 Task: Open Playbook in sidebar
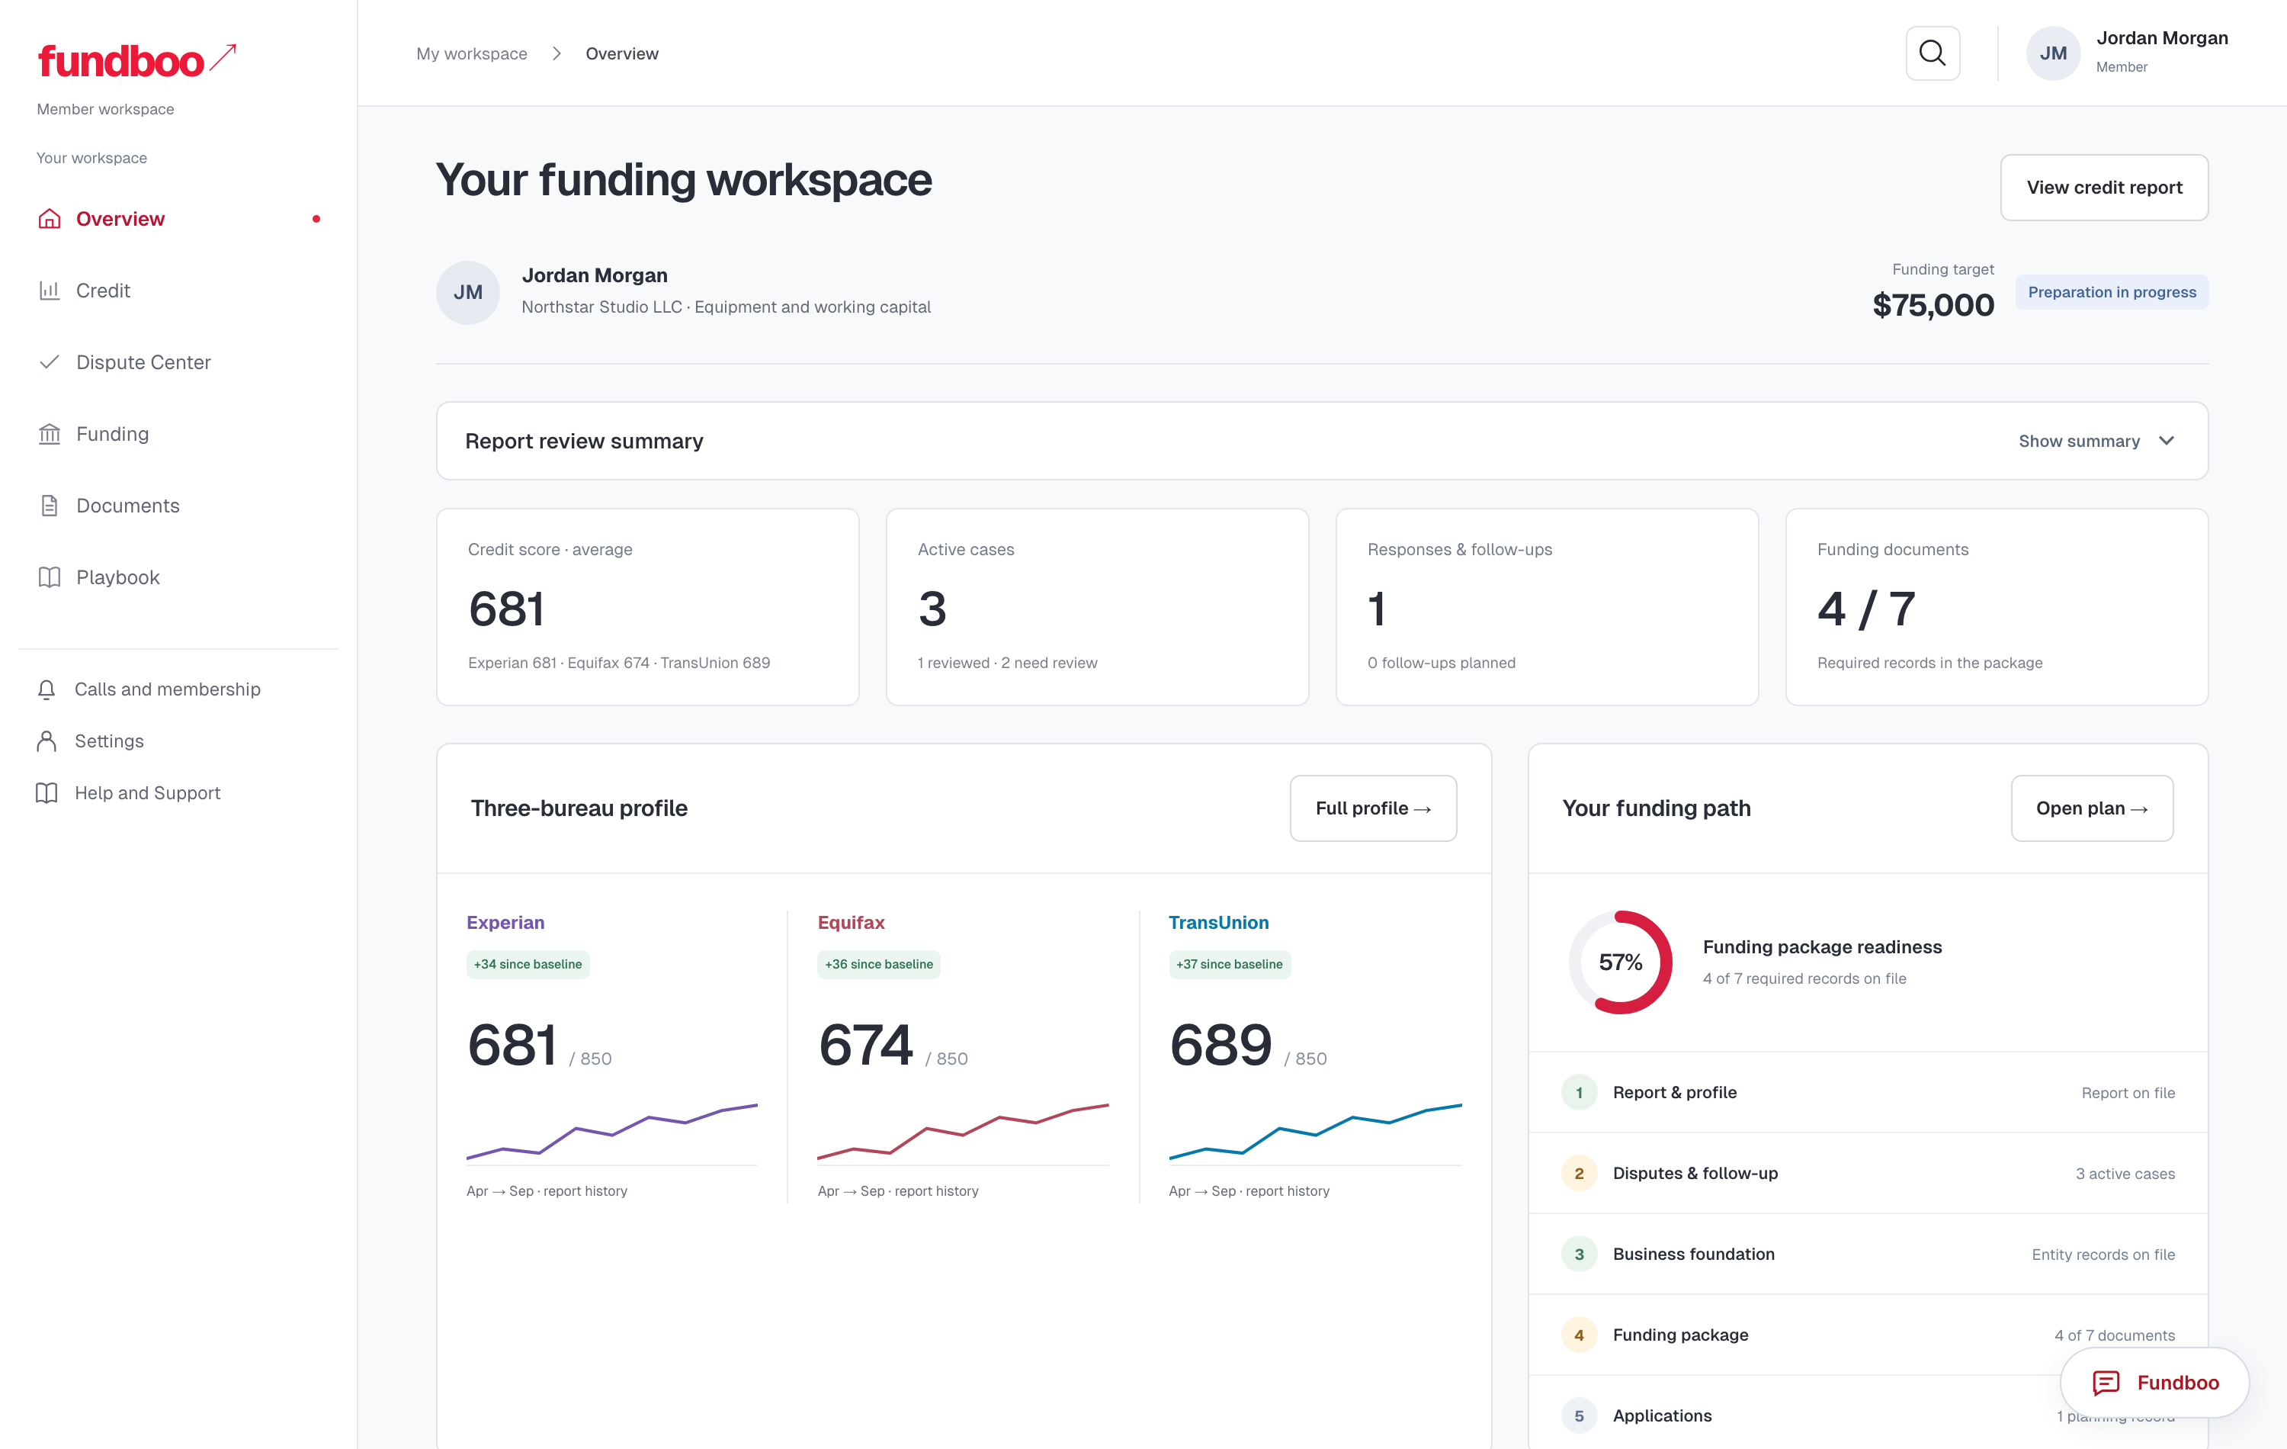(x=178, y=578)
